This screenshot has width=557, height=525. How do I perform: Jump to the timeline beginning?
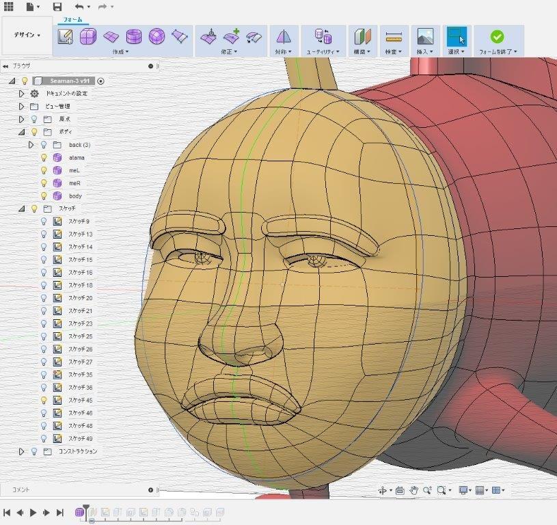click(7, 512)
